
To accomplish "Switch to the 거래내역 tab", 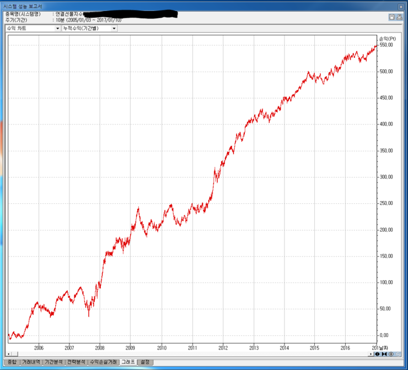I will click(31, 362).
